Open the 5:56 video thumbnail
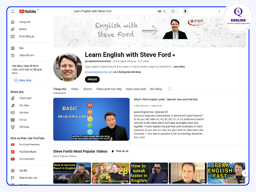Viewport: 256px width, 192px height. point(188,173)
